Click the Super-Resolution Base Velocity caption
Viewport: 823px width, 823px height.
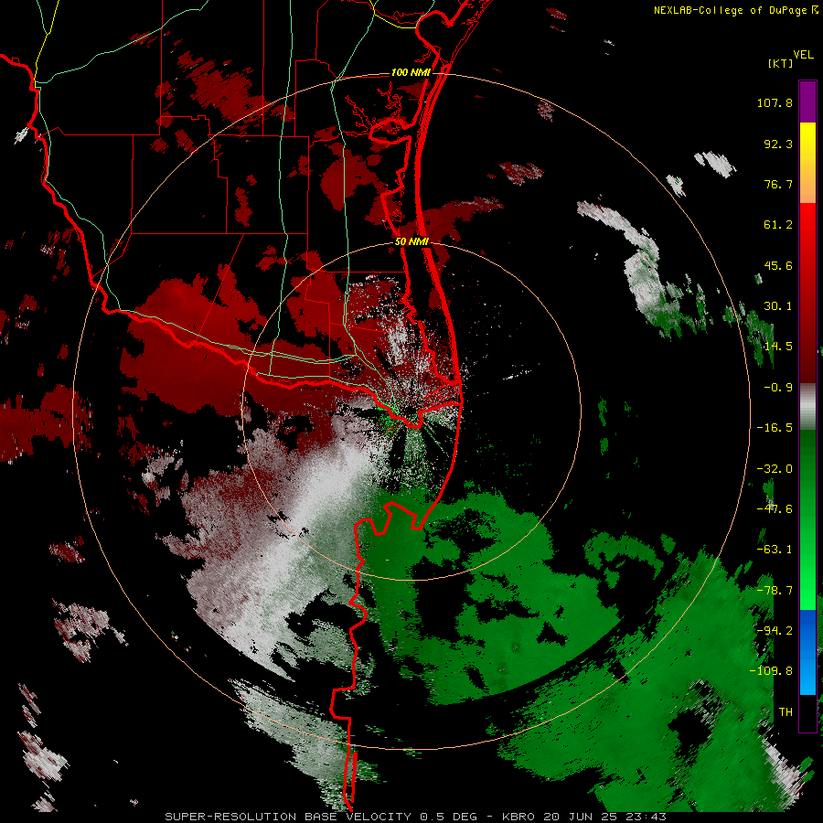[x=415, y=817]
